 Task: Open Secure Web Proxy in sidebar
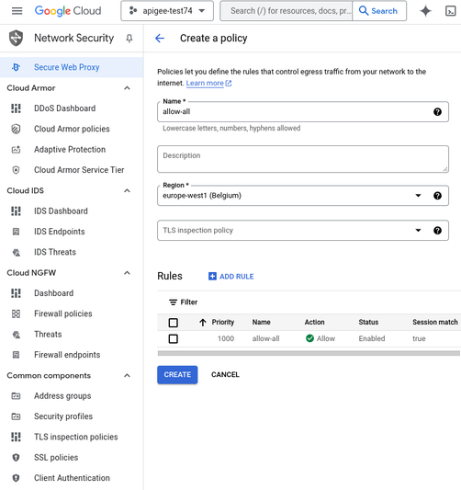coord(72,67)
